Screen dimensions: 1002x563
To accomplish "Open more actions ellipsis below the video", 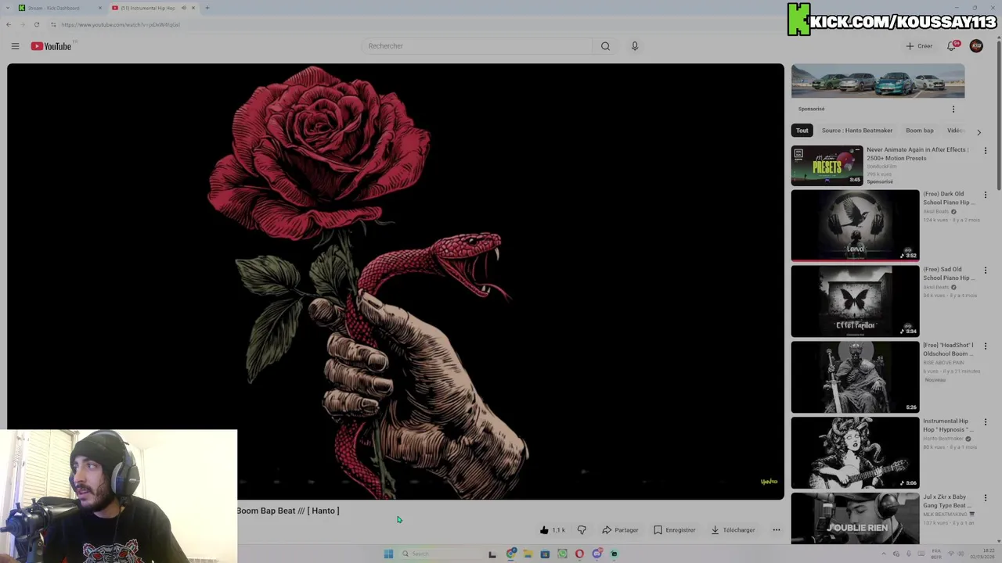I will tap(777, 530).
